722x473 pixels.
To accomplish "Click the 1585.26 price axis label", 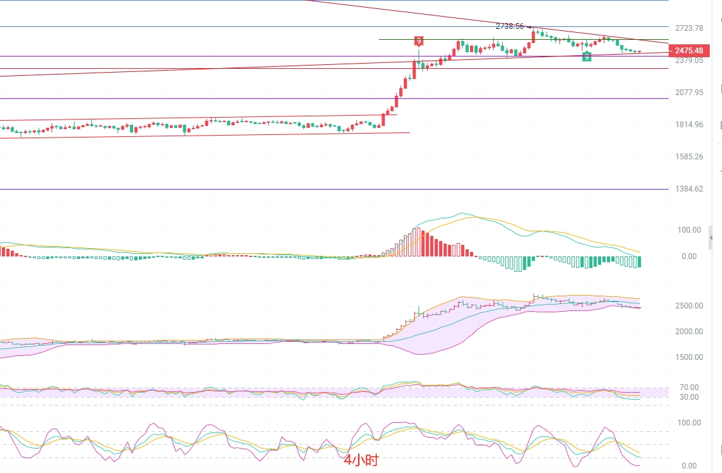I will click(689, 157).
